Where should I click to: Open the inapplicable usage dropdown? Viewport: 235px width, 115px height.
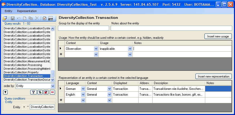click(x=130, y=49)
